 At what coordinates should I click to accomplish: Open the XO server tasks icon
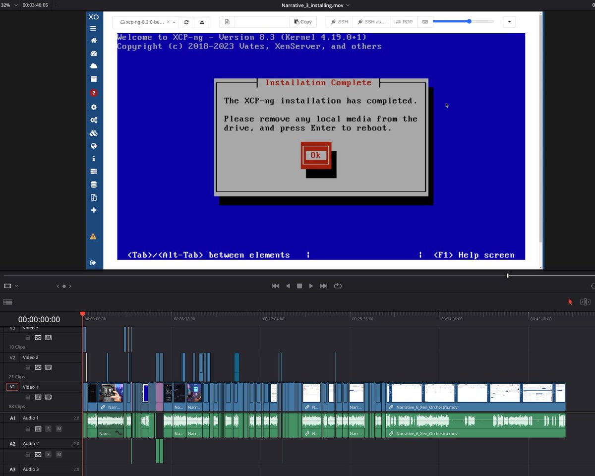(x=94, y=172)
